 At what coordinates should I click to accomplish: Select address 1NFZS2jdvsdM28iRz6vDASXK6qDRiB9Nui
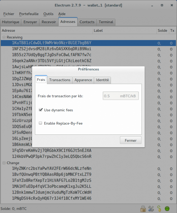88,49
